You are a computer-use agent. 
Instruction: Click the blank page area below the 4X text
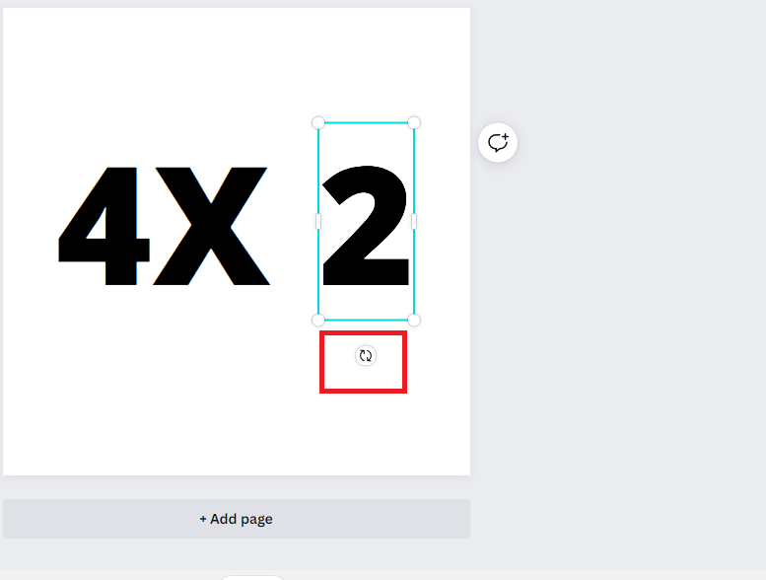coord(162,381)
